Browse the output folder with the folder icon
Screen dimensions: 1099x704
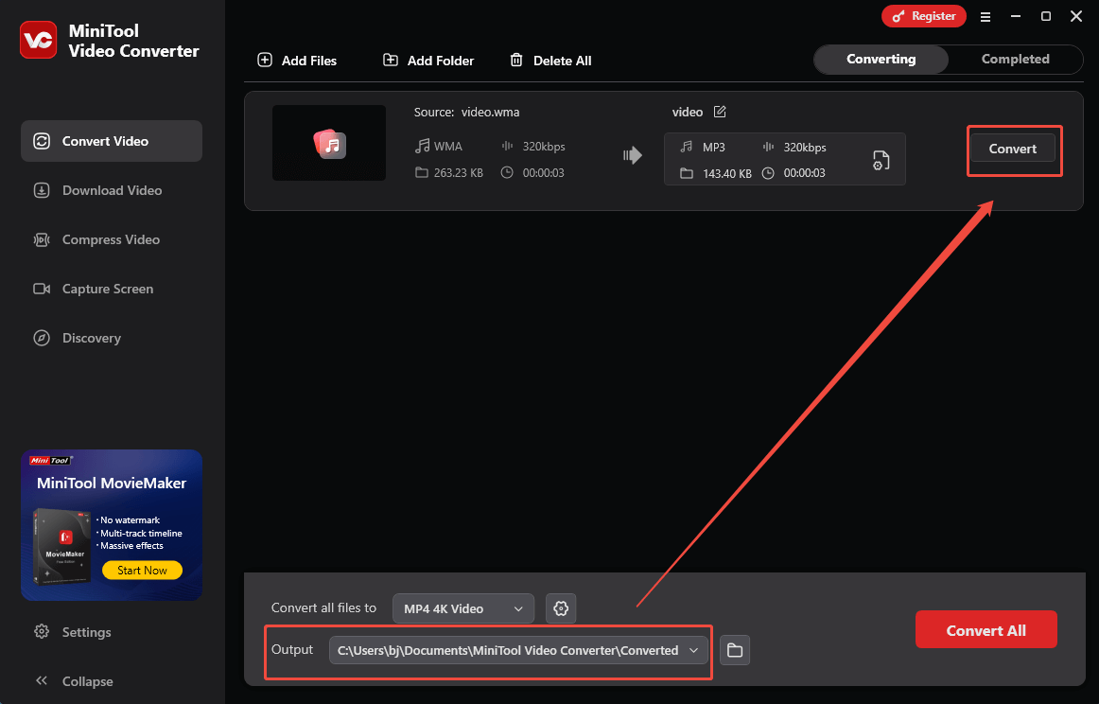point(735,650)
